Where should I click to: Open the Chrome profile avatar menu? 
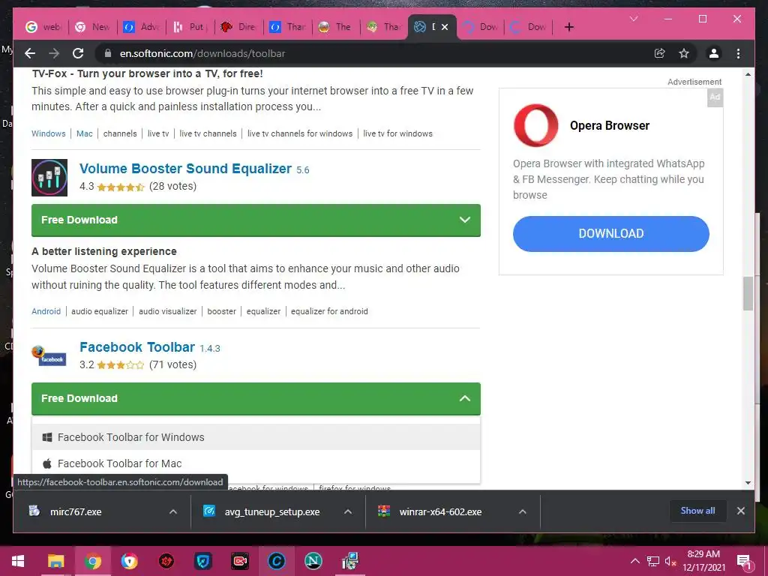[714, 53]
